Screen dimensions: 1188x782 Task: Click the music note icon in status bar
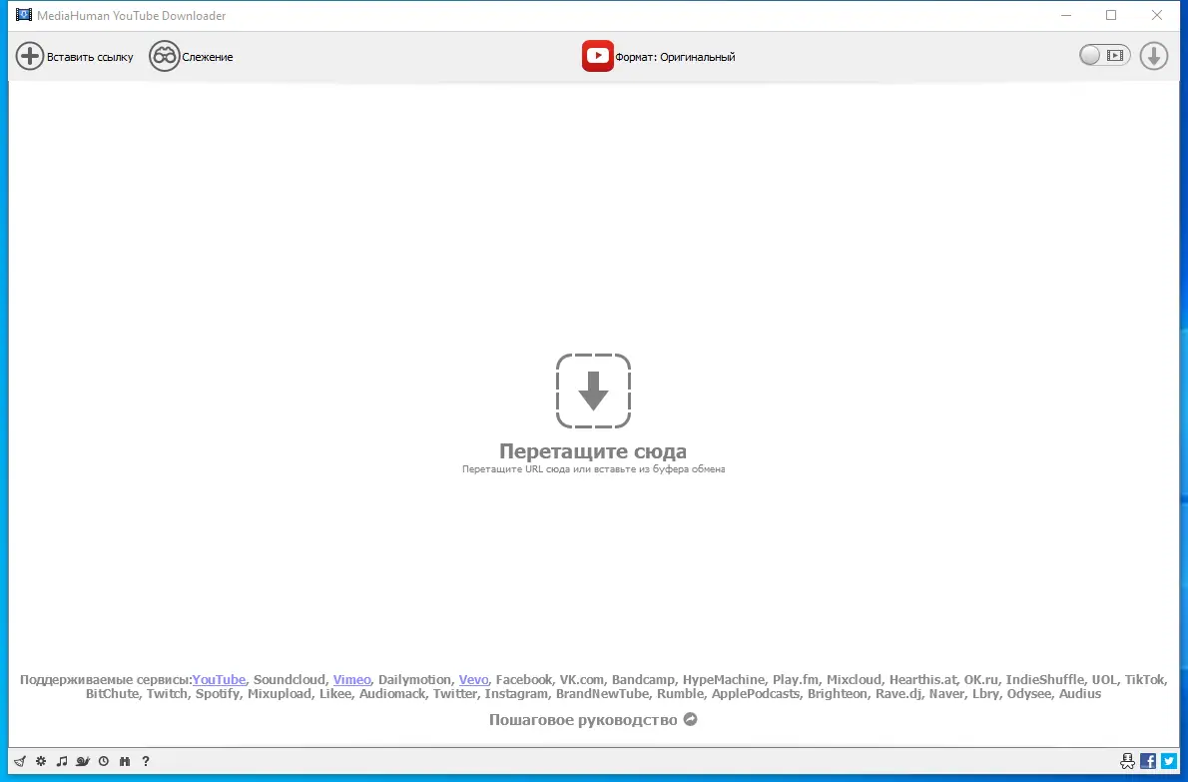pyautogui.click(x=62, y=762)
